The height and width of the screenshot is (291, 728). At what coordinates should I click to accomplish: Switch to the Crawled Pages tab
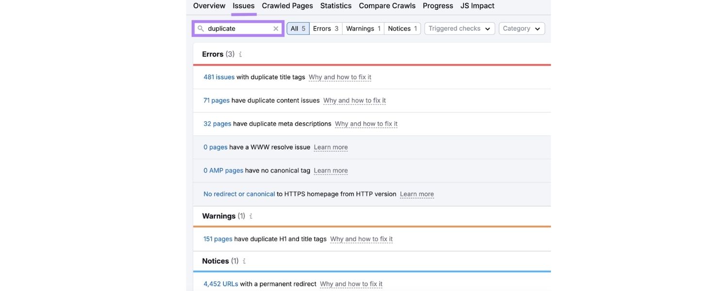coord(287,6)
